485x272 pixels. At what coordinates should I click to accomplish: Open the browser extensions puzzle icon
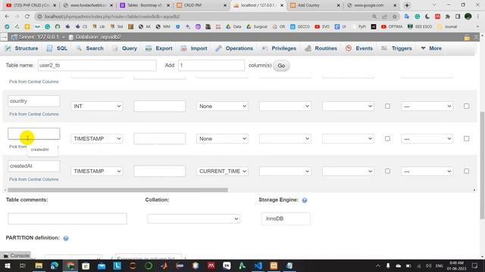(448, 17)
